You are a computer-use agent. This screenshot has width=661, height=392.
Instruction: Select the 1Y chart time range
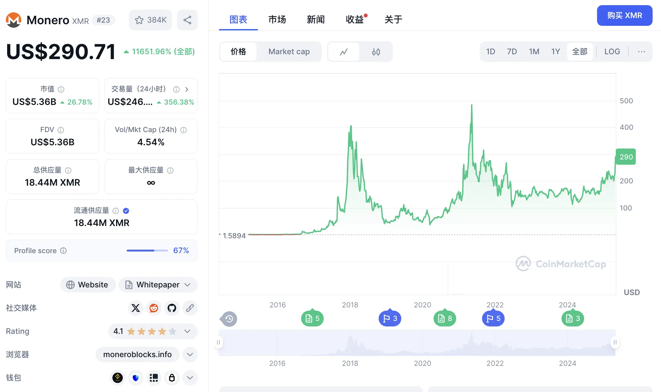pyautogui.click(x=556, y=51)
